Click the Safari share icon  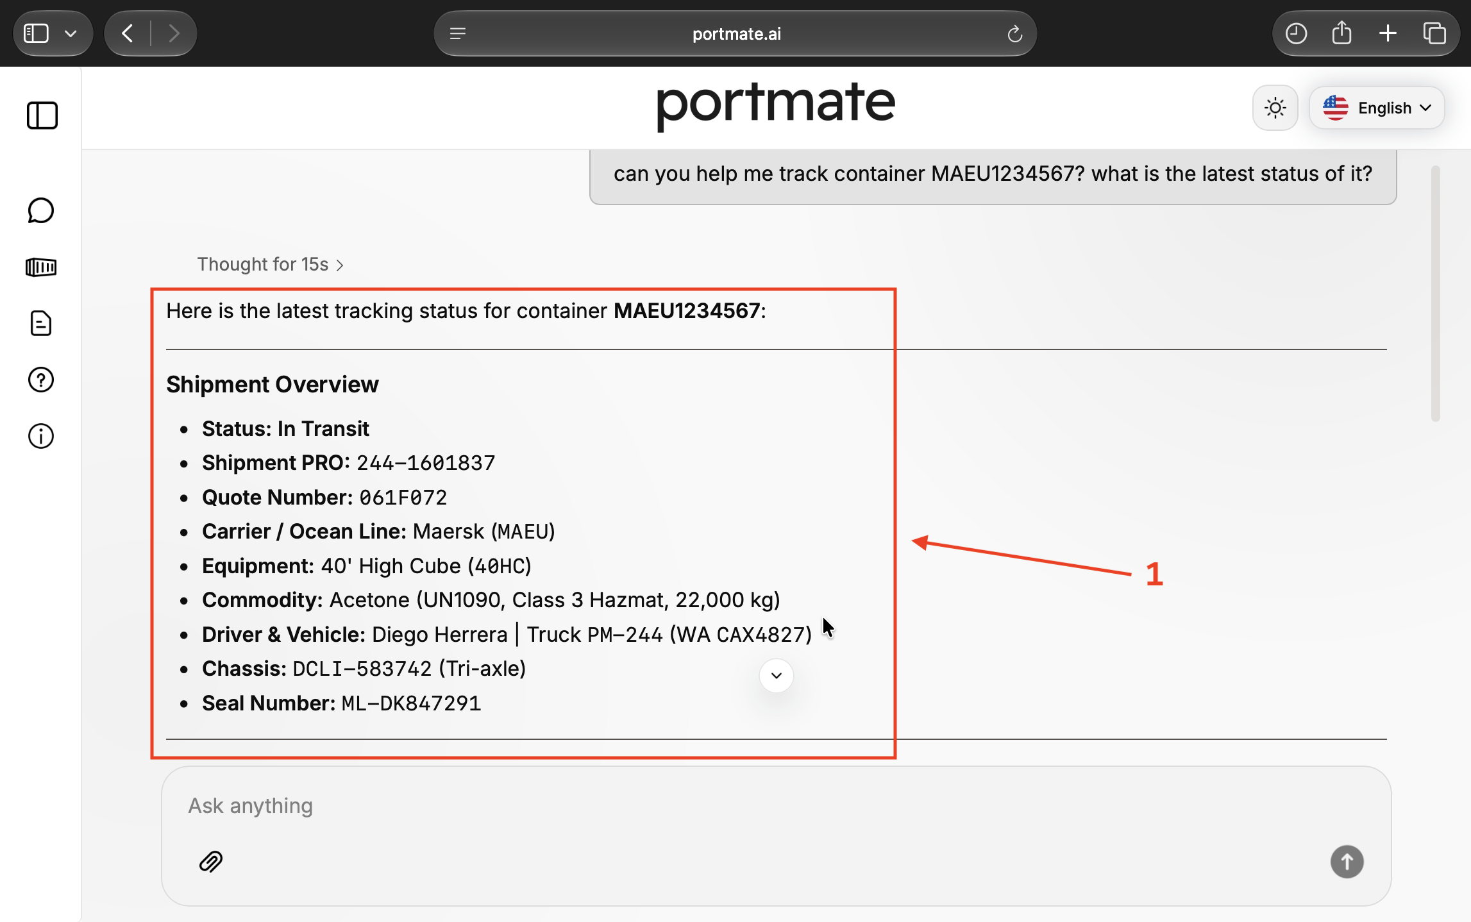coord(1341,33)
